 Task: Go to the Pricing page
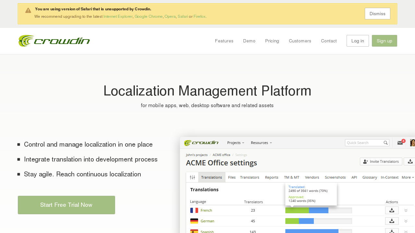272,41
